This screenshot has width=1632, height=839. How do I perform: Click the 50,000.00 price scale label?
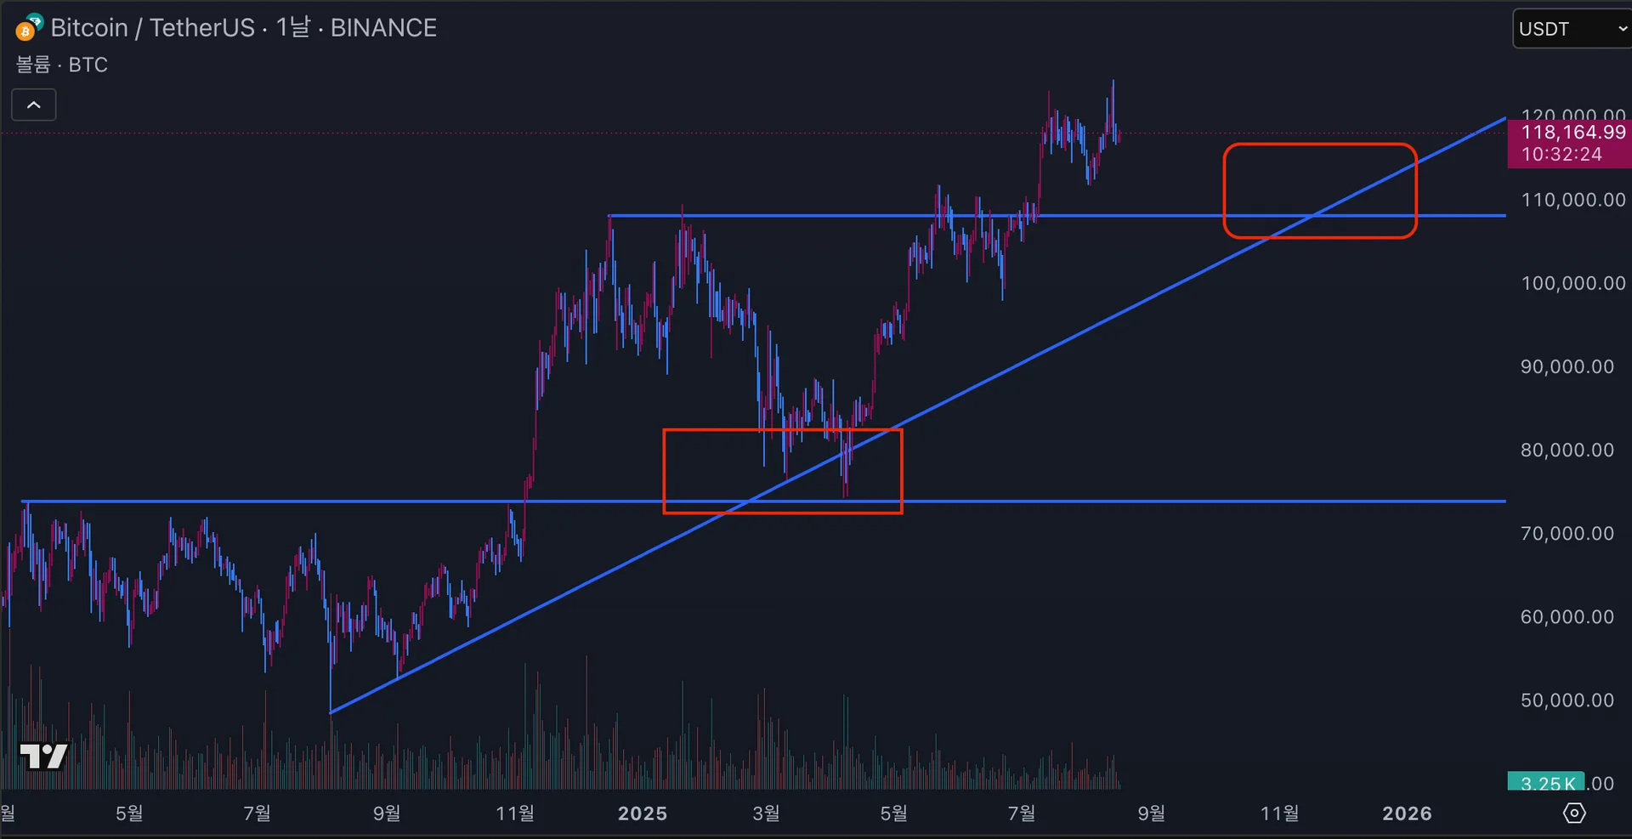point(1567,700)
